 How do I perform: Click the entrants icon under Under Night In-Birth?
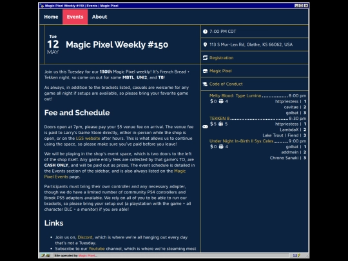(221, 146)
